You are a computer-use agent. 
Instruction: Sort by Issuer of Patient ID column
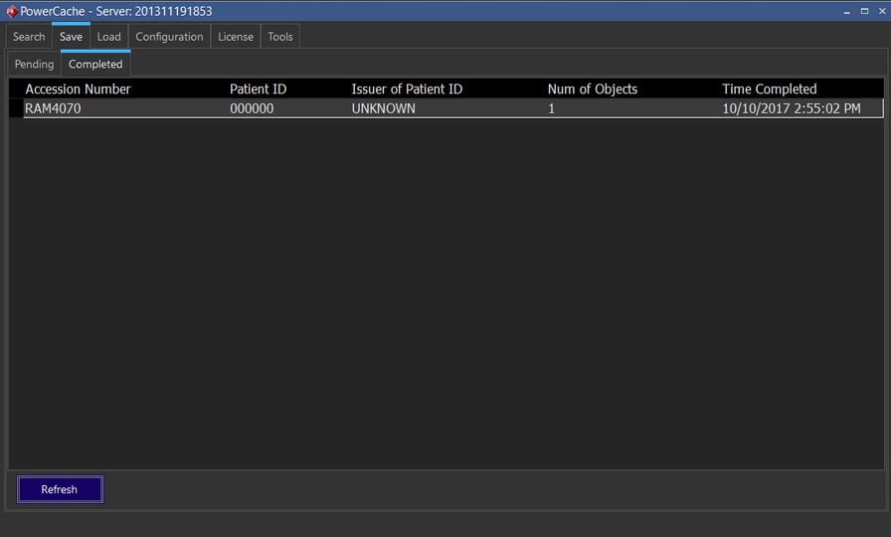coord(407,89)
